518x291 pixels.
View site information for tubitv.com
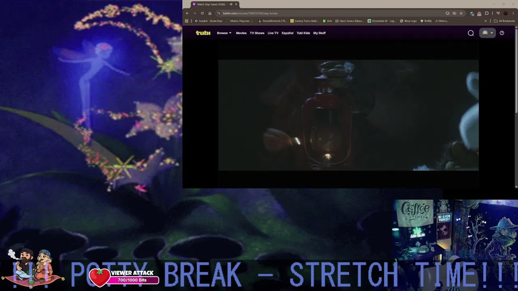coord(219,13)
